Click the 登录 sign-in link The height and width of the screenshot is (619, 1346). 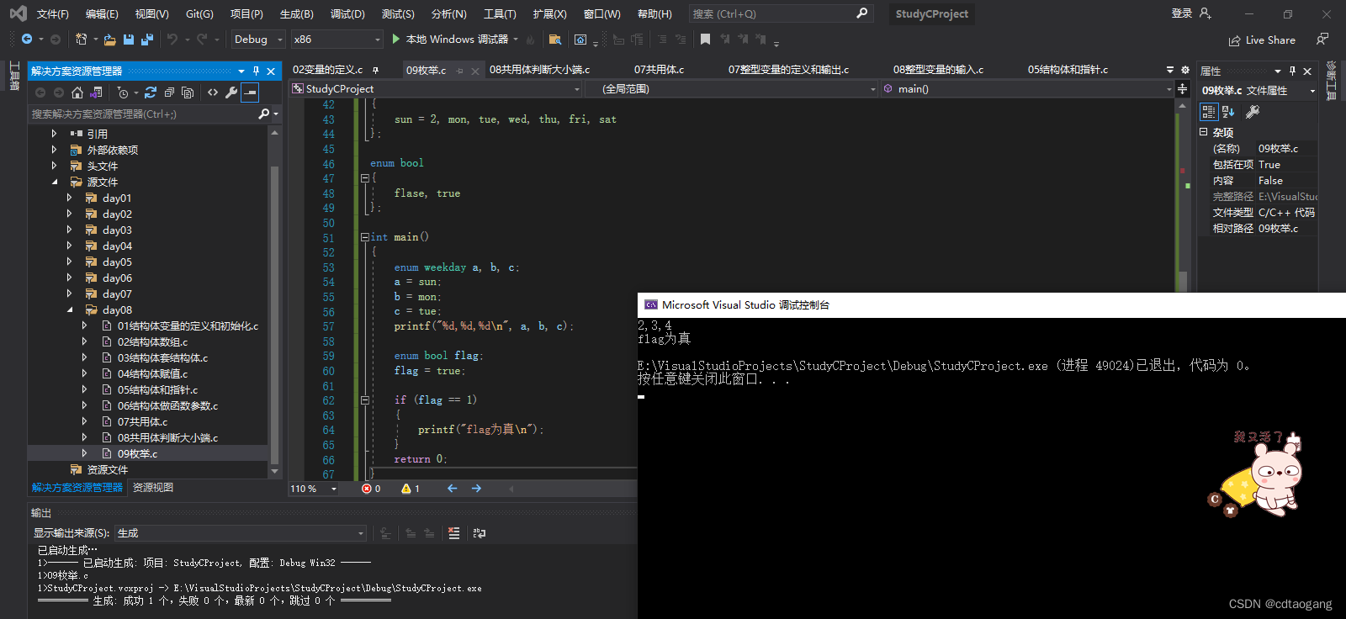1181,13
